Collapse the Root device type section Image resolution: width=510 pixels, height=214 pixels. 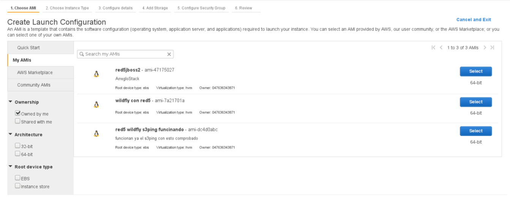[x=10, y=167]
